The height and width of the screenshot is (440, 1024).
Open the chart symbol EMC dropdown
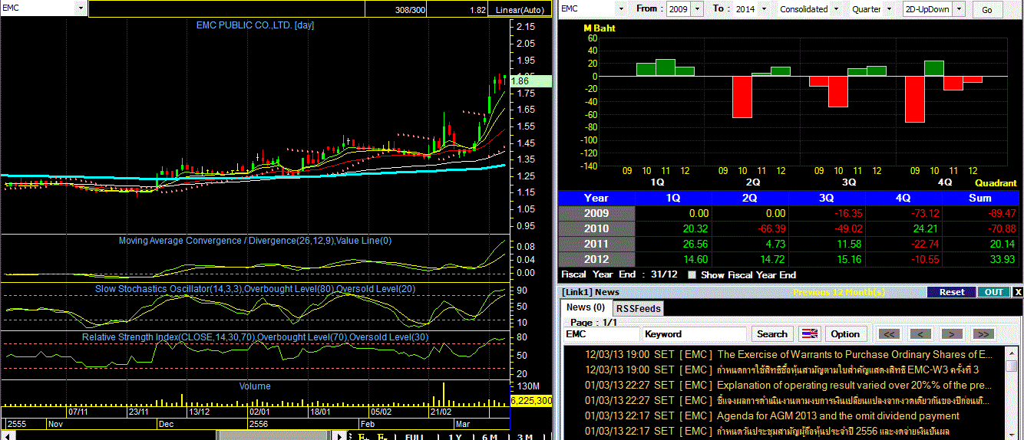click(x=81, y=8)
